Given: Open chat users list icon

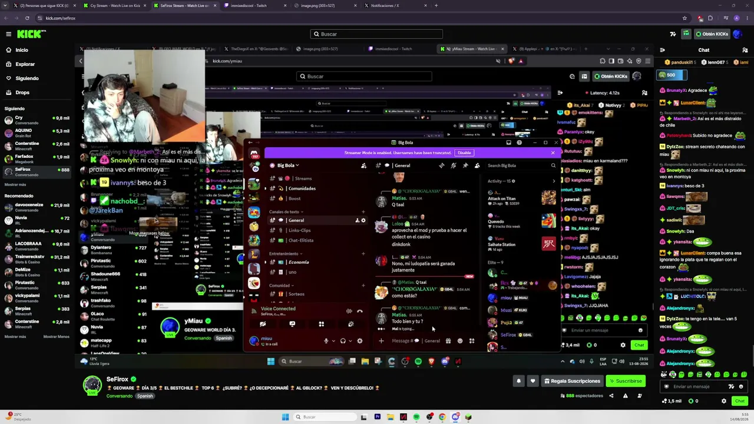Looking at the screenshot, I should tap(745, 50).
